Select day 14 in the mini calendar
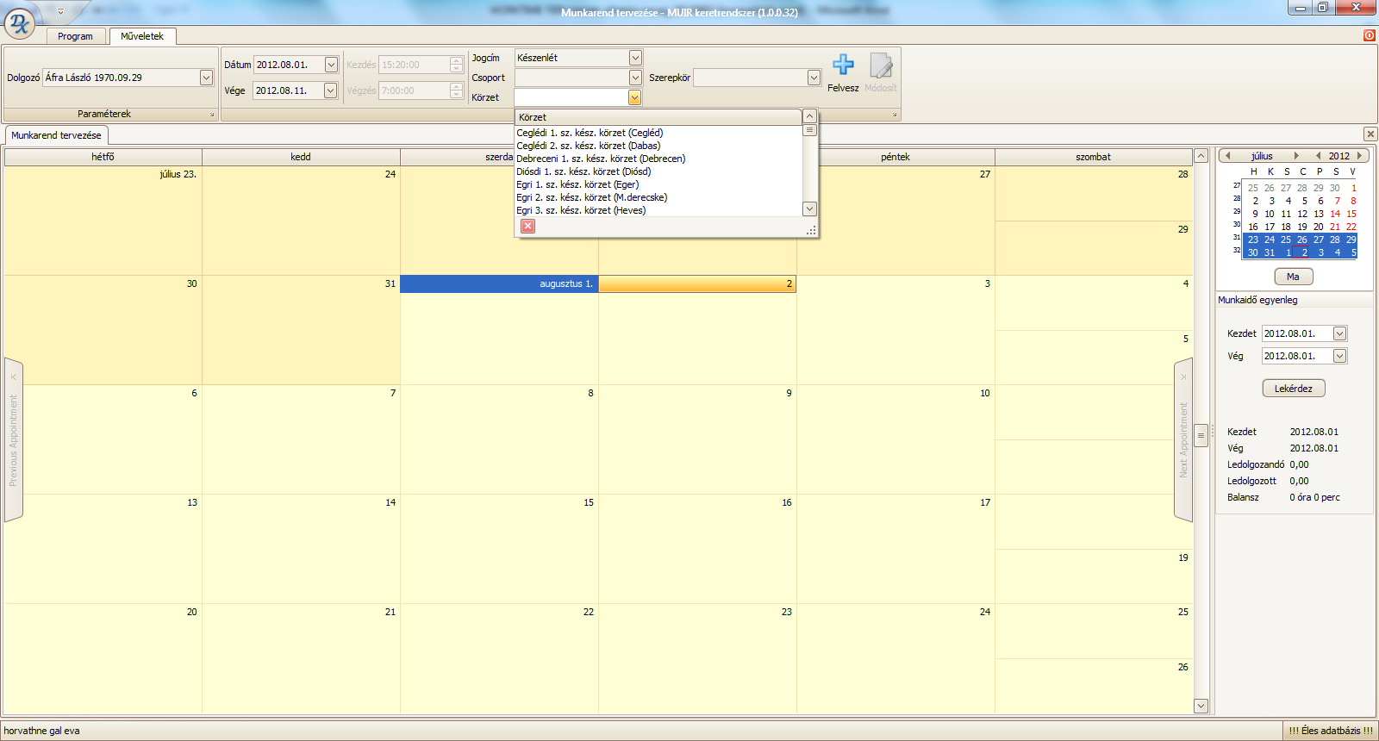The width and height of the screenshot is (1379, 741). pyautogui.click(x=1335, y=214)
